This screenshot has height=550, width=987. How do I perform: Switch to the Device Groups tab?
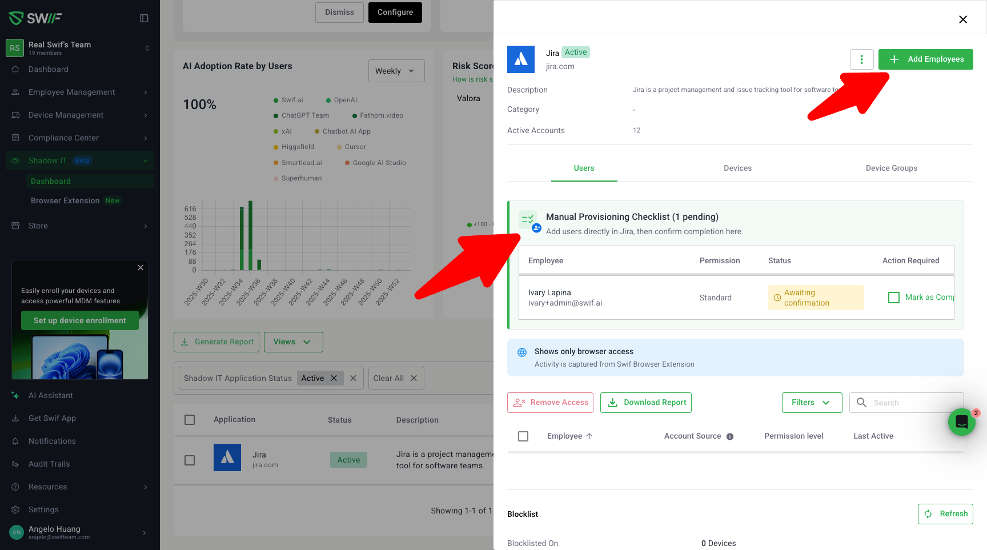(x=891, y=168)
